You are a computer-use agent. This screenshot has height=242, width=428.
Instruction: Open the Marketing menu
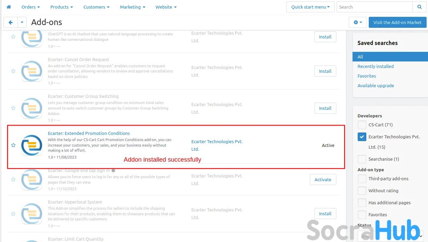[132, 7]
